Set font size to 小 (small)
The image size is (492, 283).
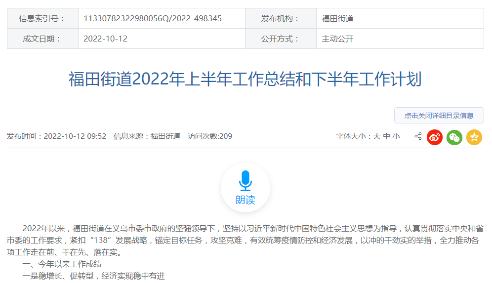(x=396, y=136)
